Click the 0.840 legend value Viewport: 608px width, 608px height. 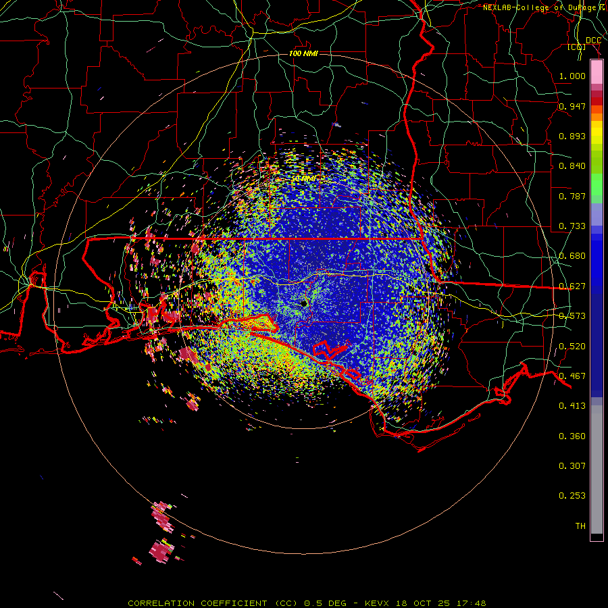pos(572,166)
